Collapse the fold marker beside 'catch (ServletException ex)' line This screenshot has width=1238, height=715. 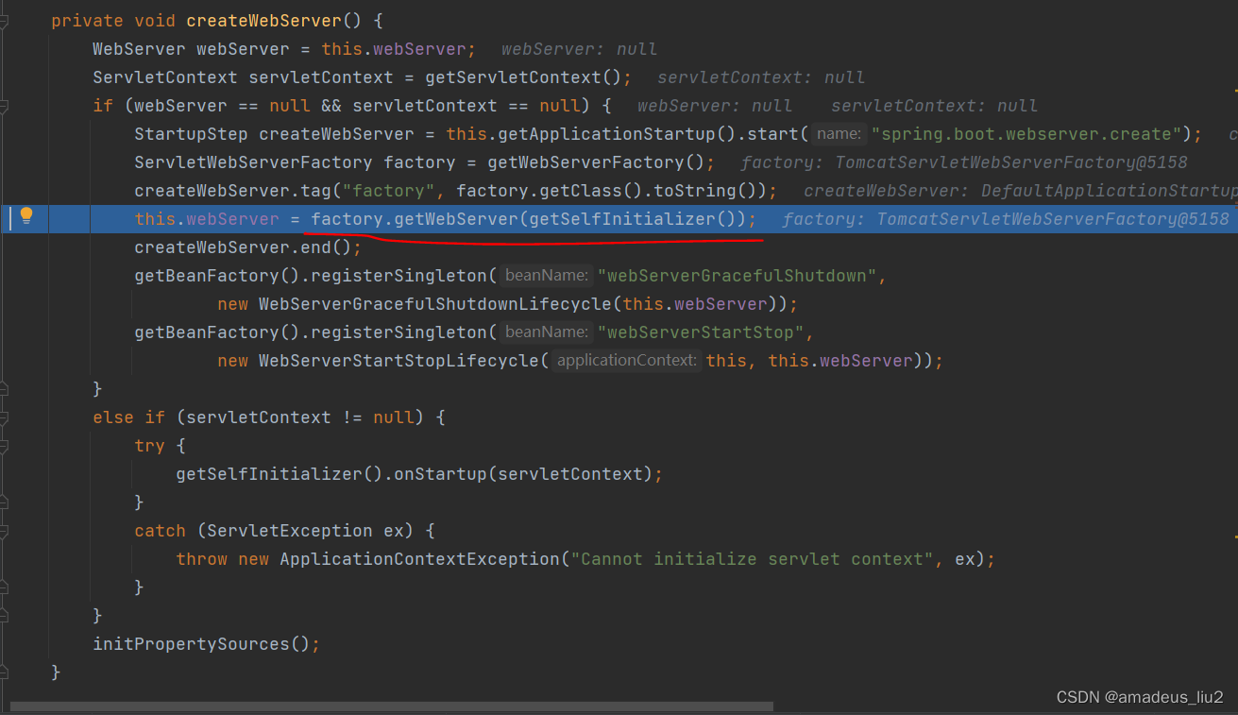4,531
